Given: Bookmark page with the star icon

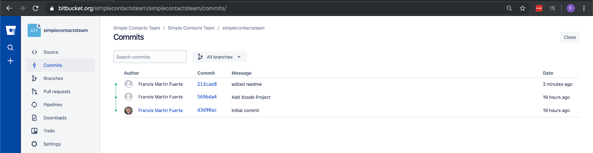Looking at the screenshot, I should pos(523,8).
